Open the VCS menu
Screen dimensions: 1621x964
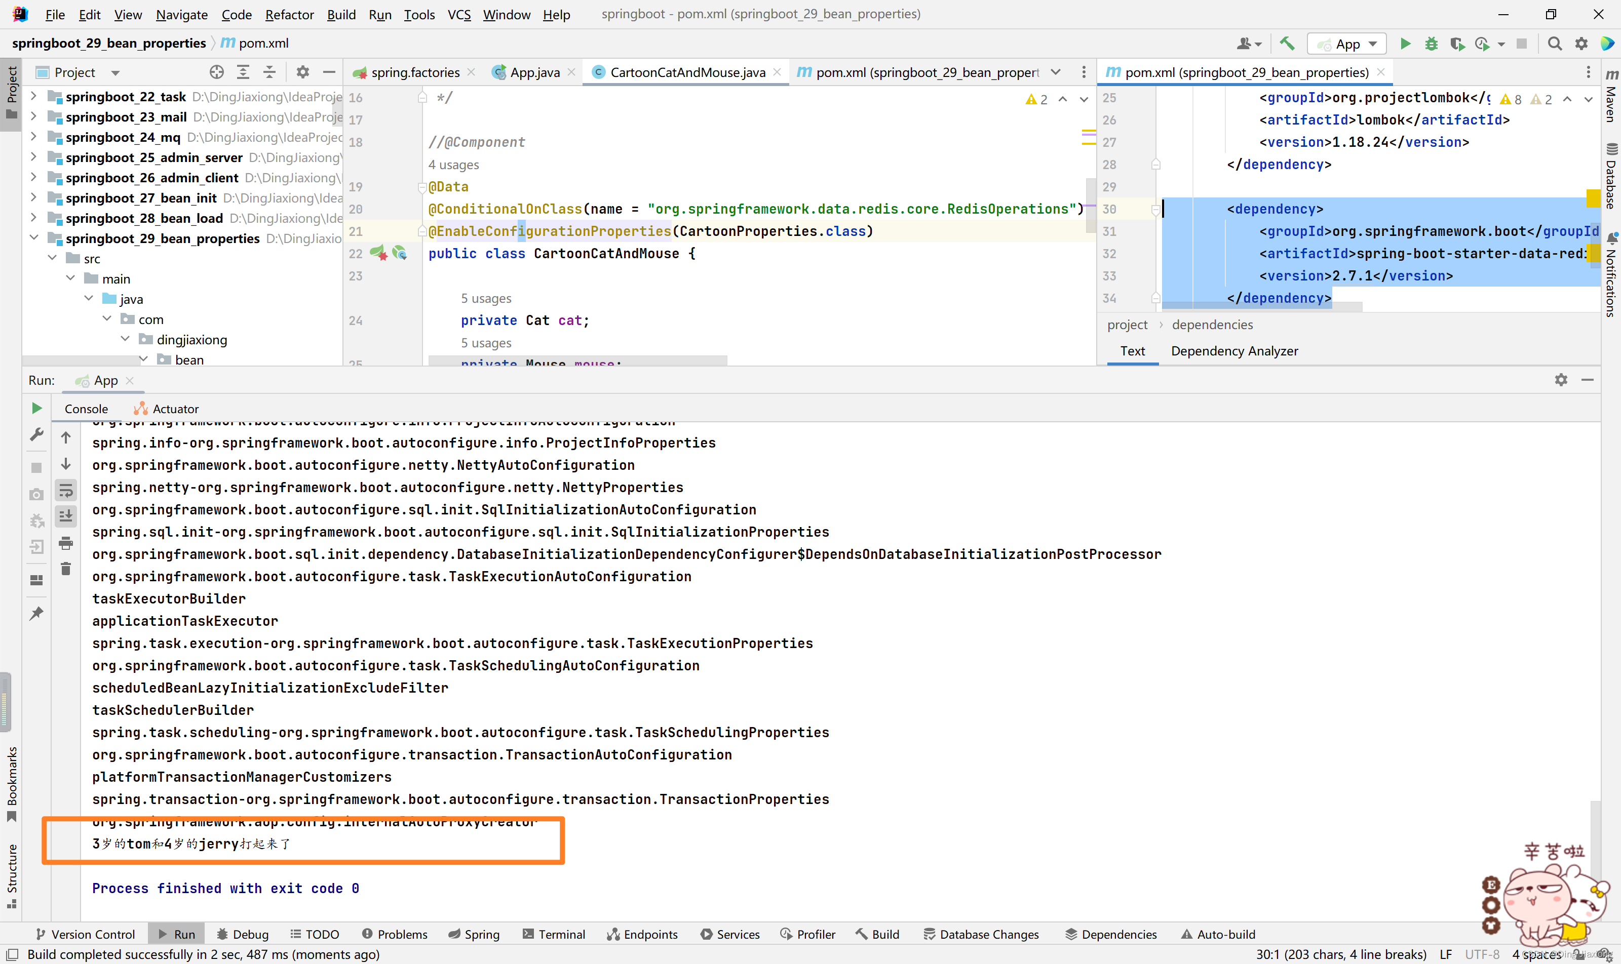click(x=459, y=14)
